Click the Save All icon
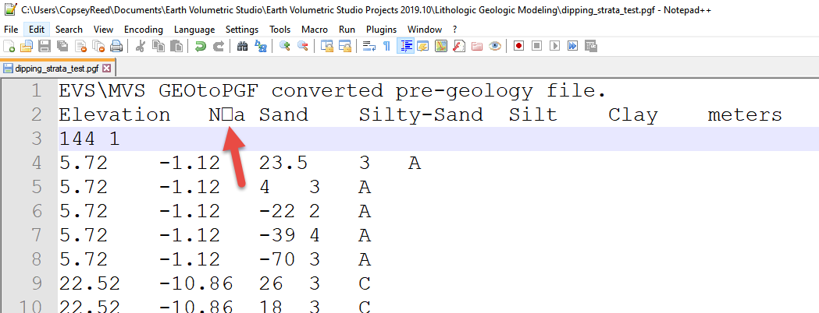The width and height of the screenshot is (819, 313). [62, 47]
